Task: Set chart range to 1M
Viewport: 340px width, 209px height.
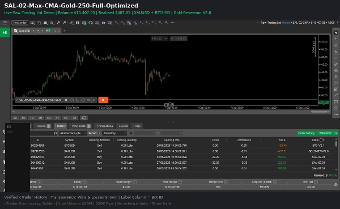Action: click(32, 118)
